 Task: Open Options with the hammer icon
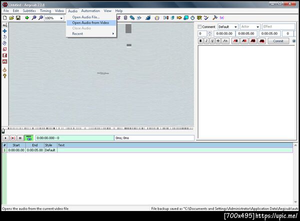(x=215, y=18)
